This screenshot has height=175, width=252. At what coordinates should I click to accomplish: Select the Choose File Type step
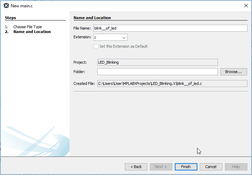pos(27,27)
